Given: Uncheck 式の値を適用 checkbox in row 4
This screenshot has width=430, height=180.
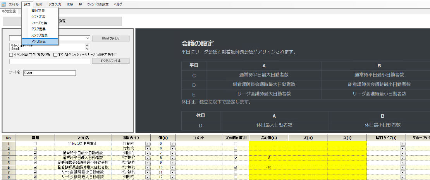Looking at the screenshot, I should point(235,158).
